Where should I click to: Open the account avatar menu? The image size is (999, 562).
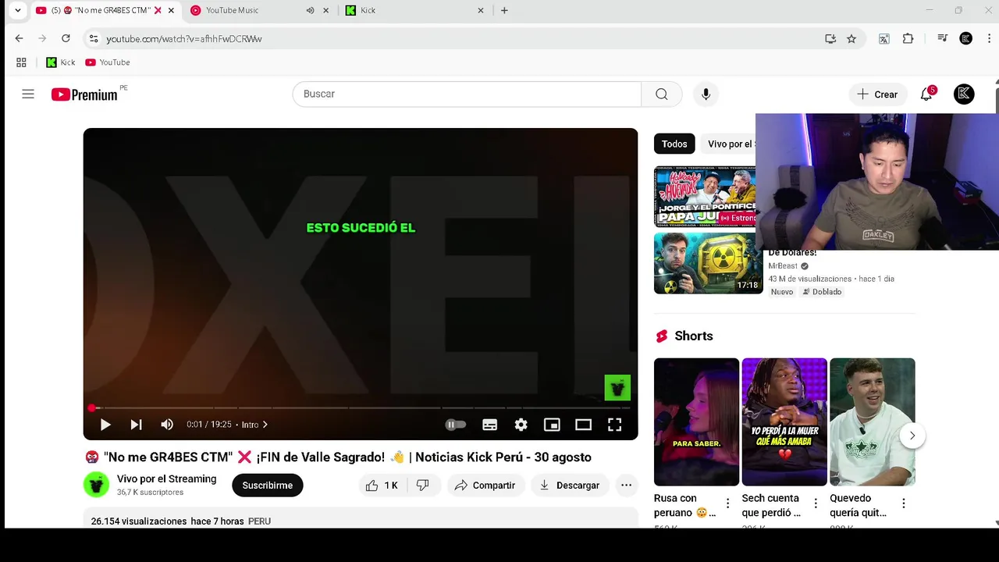(964, 94)
